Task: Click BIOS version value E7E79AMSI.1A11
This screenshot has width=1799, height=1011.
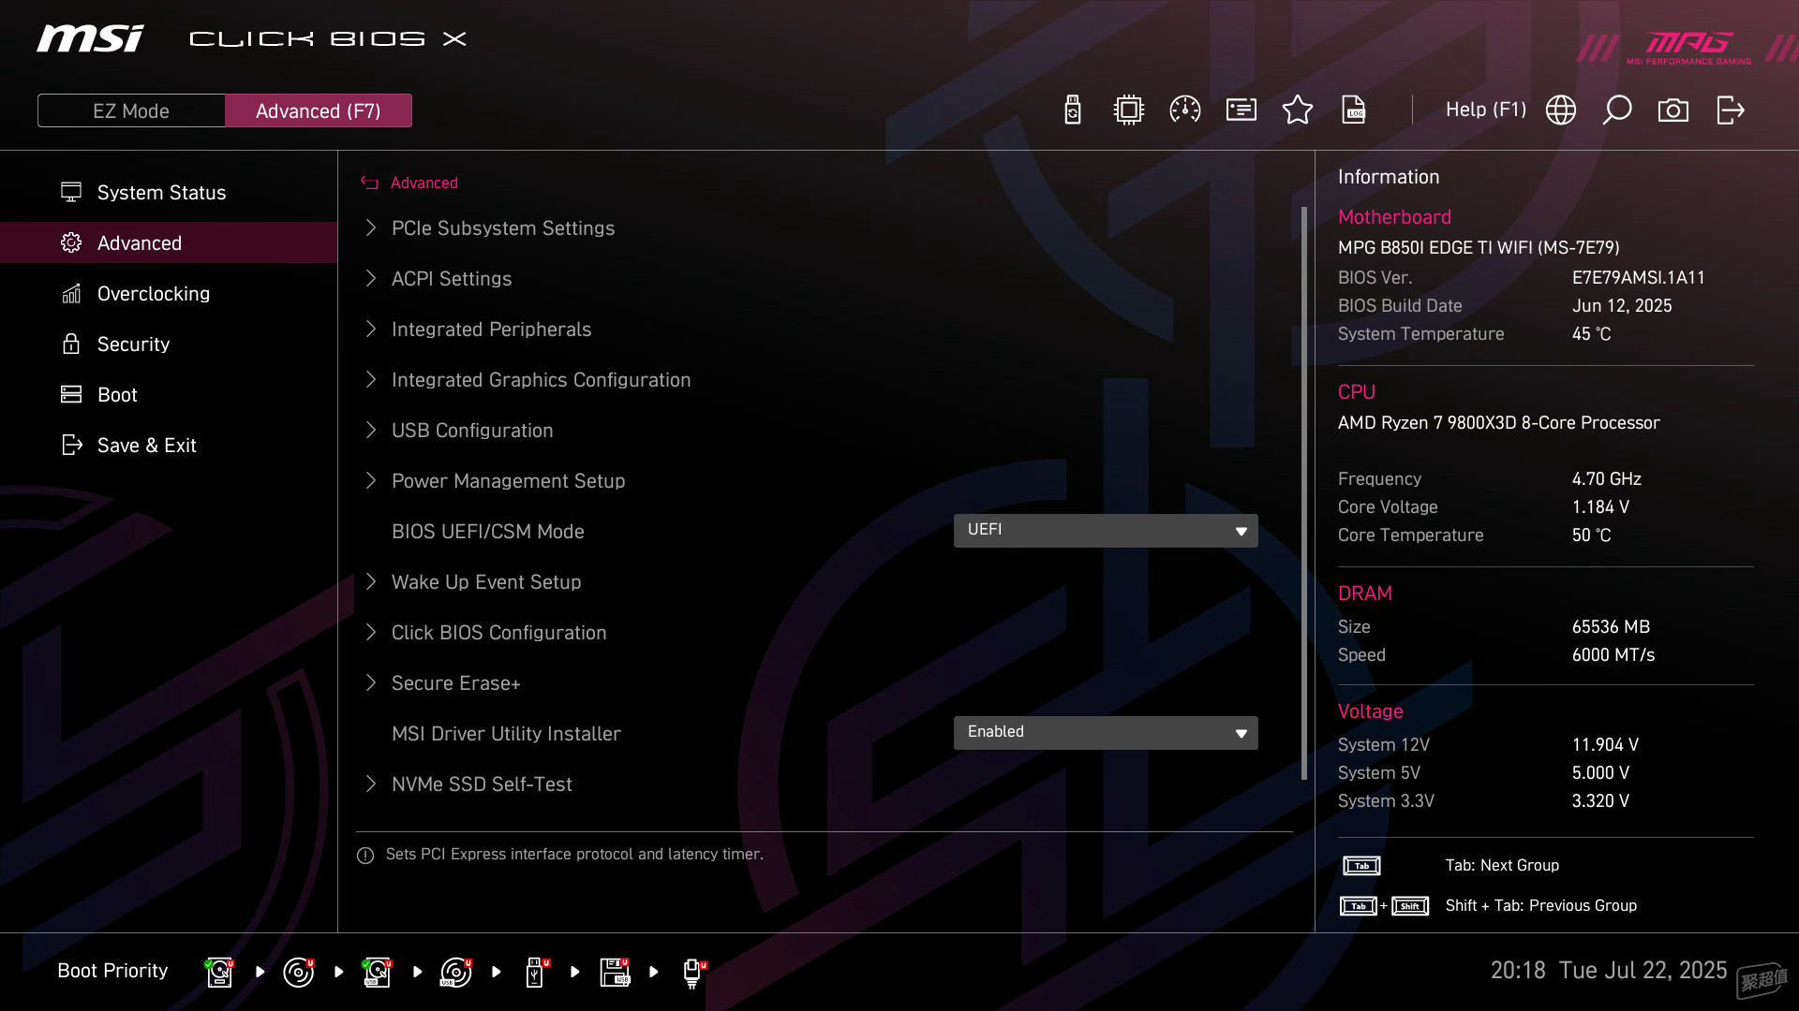Action: pyautogui.click(x=1639, y=277)
